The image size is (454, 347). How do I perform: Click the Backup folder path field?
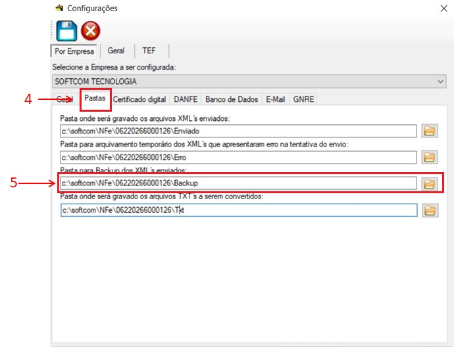238,183
